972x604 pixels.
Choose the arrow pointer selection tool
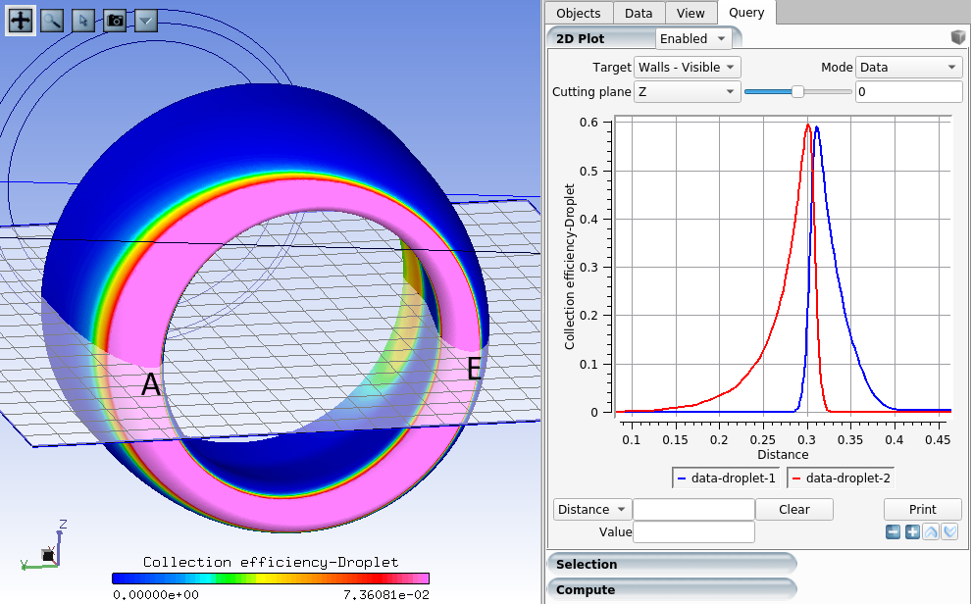83,20
